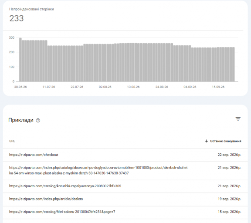Click the Останнє сканування column header
This screenshot has height=223, width=251.
226,141
